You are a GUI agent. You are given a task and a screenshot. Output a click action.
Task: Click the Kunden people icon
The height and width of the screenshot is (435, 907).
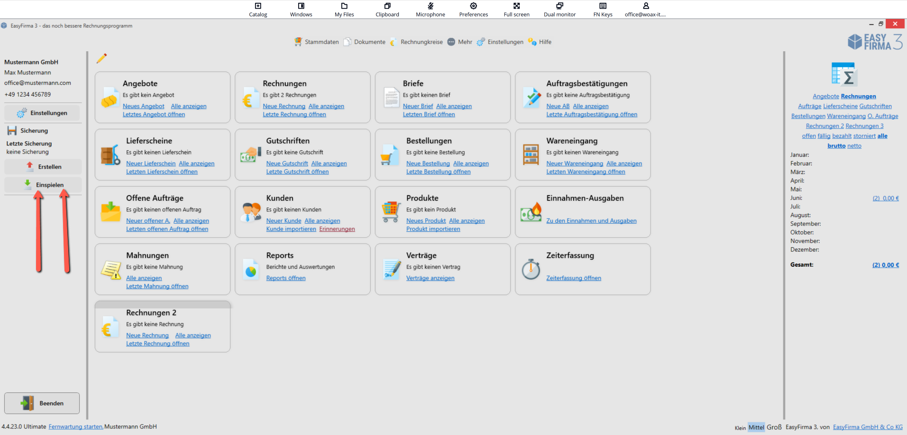[250, 212]
